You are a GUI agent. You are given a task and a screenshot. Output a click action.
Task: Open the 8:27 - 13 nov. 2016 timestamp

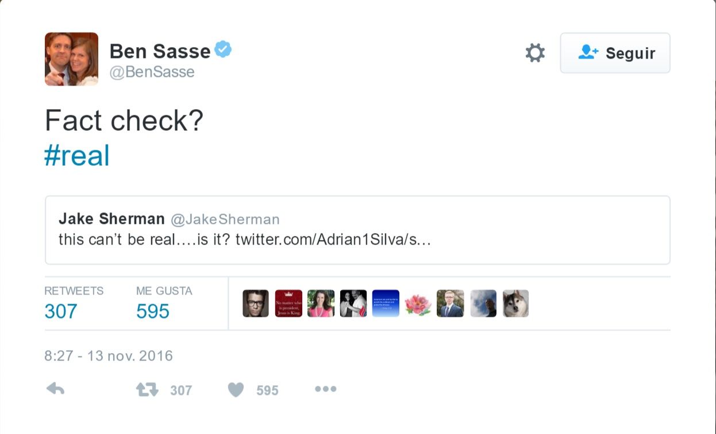pos(109,355)
